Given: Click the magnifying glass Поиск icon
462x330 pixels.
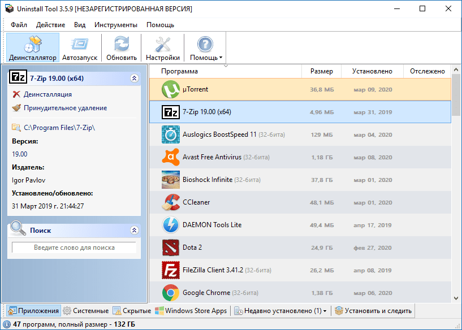Looking at the screenshot, I should [x=18, y=228].
